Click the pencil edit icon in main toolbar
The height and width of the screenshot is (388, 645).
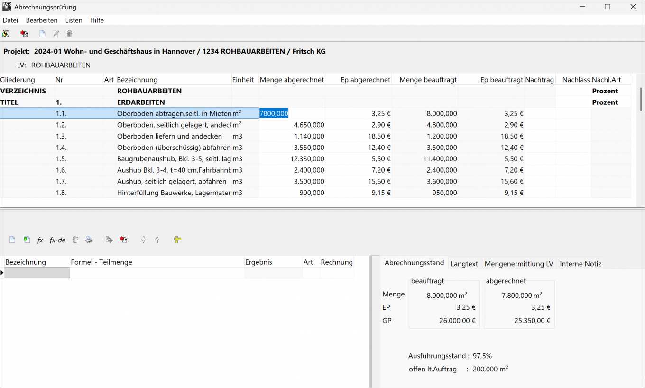[56, 34]
